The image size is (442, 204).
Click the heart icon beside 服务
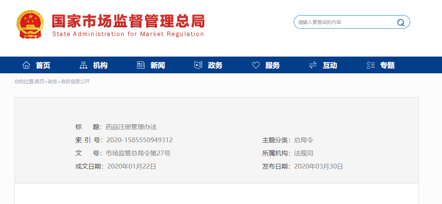coord(255,65)
